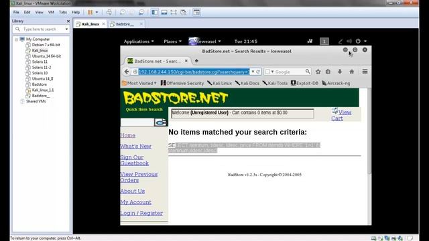
Task: Select Shared VMs in library tree
Action: tap(36, 101)
